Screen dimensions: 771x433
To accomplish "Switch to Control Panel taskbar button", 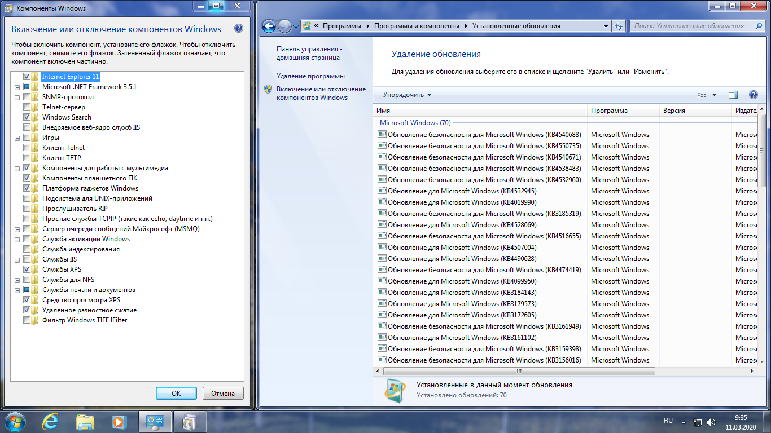I will click(155, 421).
